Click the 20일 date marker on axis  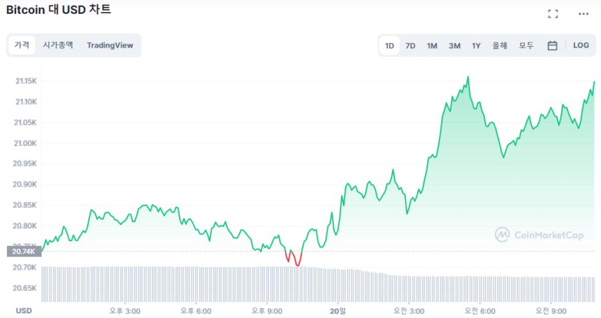(338, 310)
